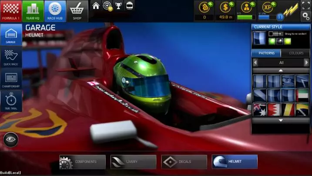Image resolution: width=312 pixels, height=176 pixels.
Task: Choose second helmet pattern in top row
Action: pyautogui.click(x=274, y=81)
